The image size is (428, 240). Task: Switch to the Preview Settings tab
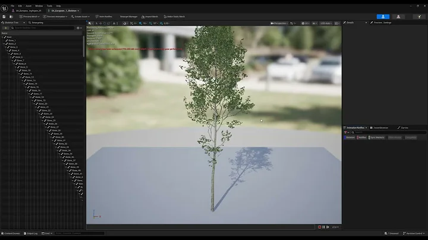point(381,23)
